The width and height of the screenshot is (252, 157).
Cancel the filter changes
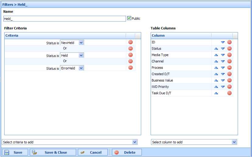(x=93, y=152)
